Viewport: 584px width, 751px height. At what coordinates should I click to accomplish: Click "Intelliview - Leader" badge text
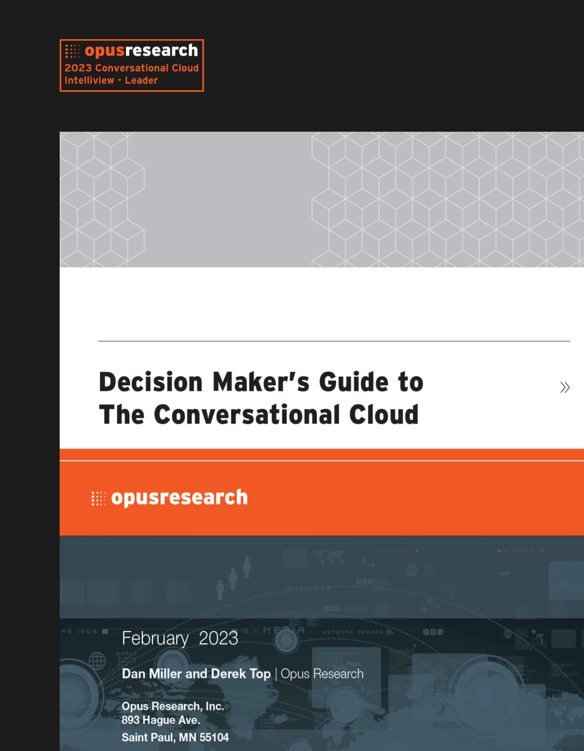click(x=111, y=80)
